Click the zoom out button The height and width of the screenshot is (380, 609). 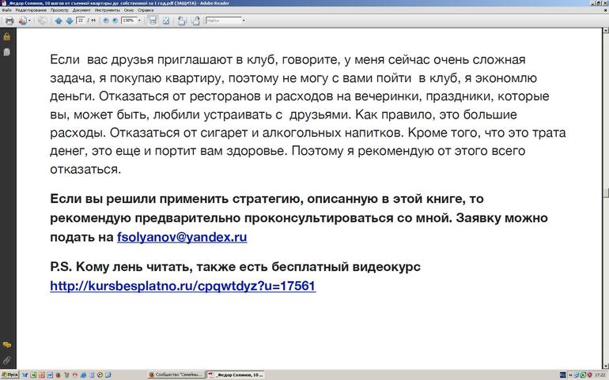tap(107, 21)
